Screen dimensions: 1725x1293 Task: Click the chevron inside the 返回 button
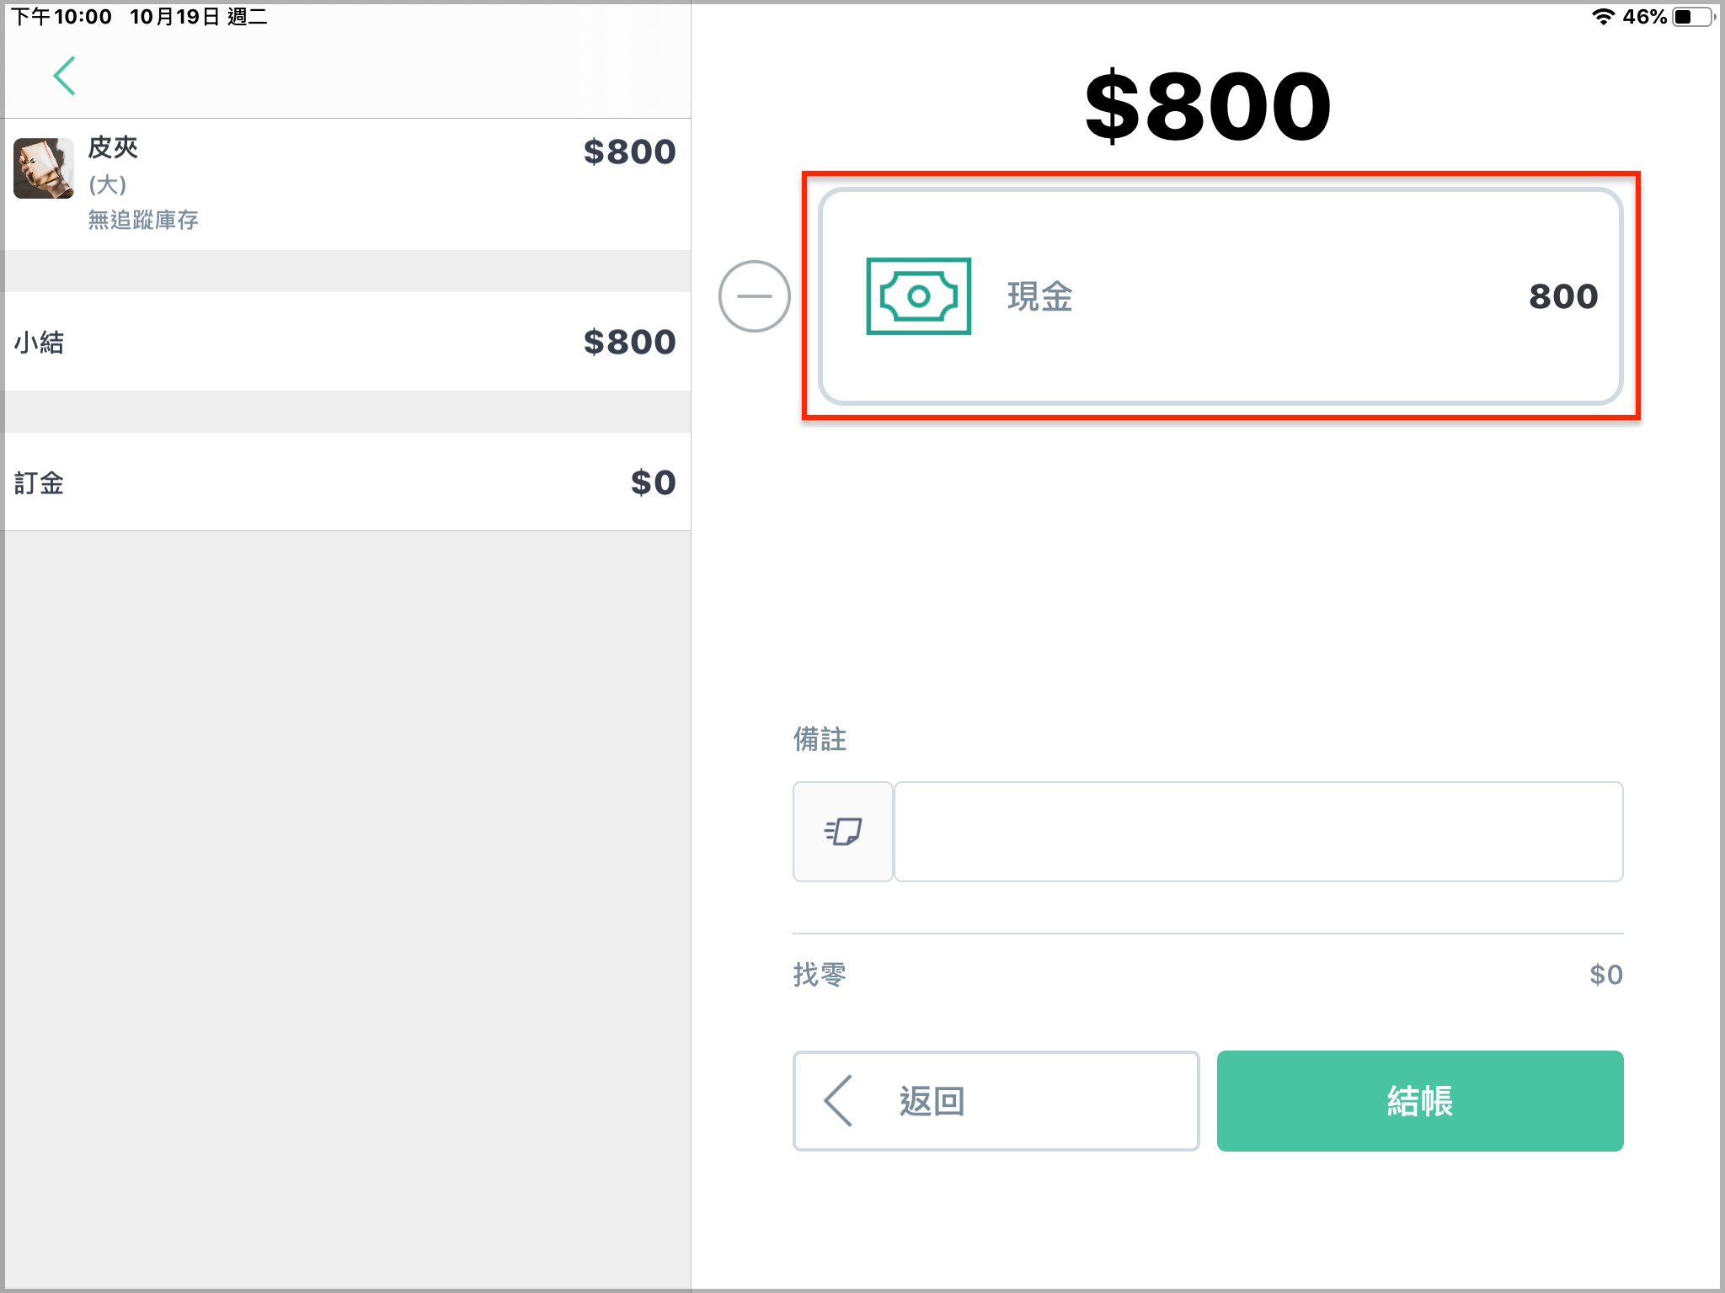coord(839,1100)
